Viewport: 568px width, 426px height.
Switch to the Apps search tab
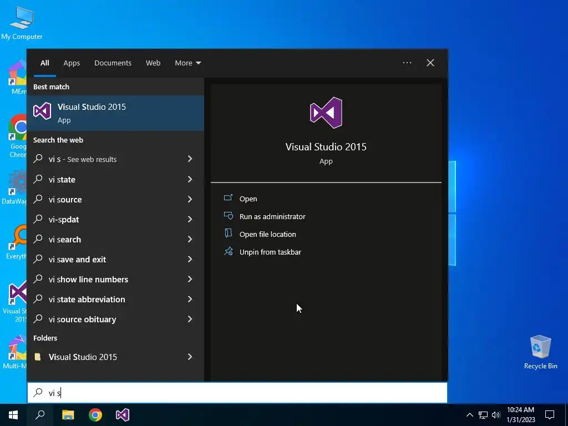72,63
